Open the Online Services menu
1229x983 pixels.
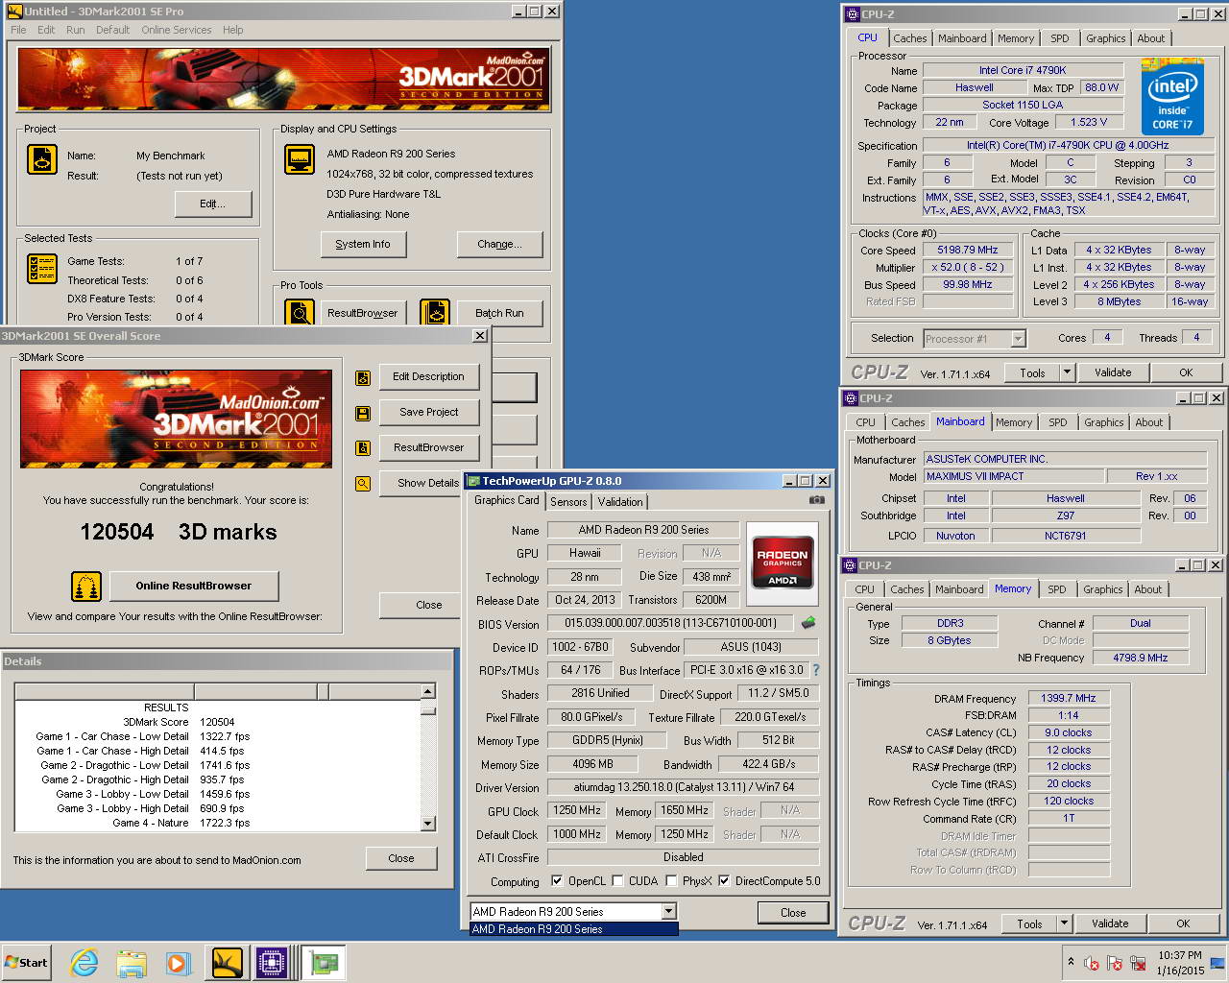pyautogui.click(x=177, y=30)
